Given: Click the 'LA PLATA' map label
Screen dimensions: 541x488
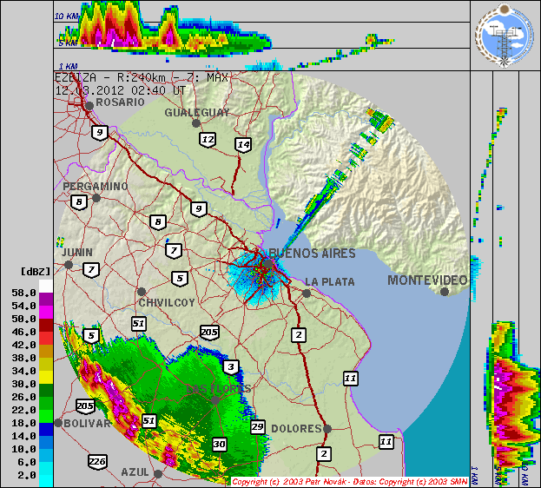Looking at the screenshot, I should [x=330, y=282].
